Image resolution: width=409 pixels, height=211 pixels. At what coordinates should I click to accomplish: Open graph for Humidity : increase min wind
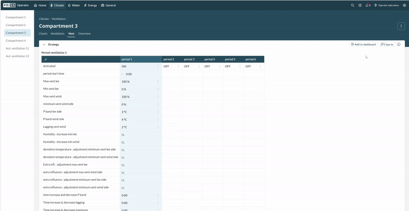pos(123,142)
